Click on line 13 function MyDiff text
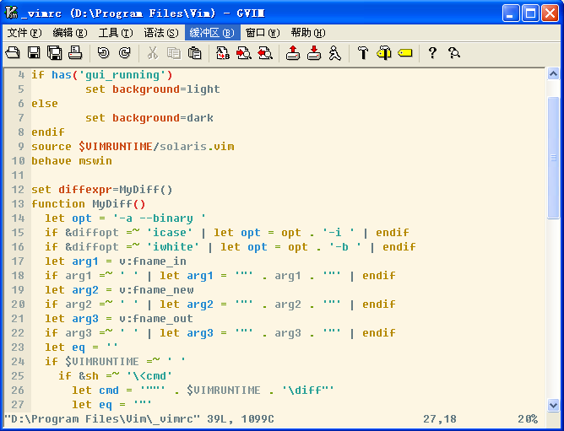Image resolution: width=564 pixels, height=431 pixels. (89, 204)
